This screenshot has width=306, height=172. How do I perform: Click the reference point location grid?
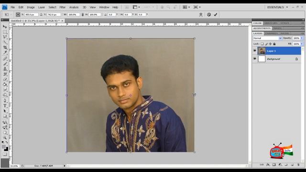click(x=18, y=14)
